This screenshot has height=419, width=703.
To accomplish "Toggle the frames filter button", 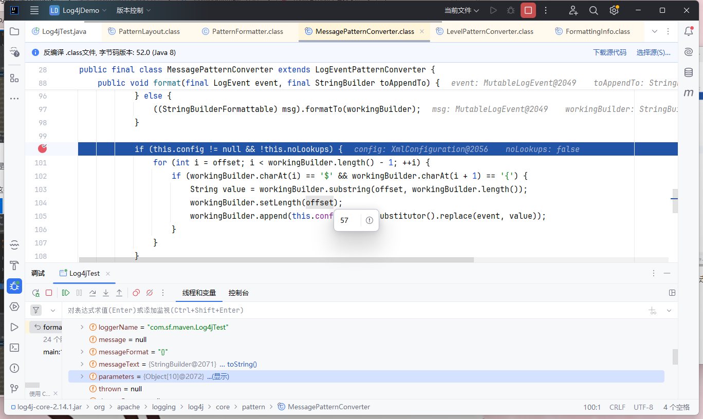I will [x=35, y=310].
